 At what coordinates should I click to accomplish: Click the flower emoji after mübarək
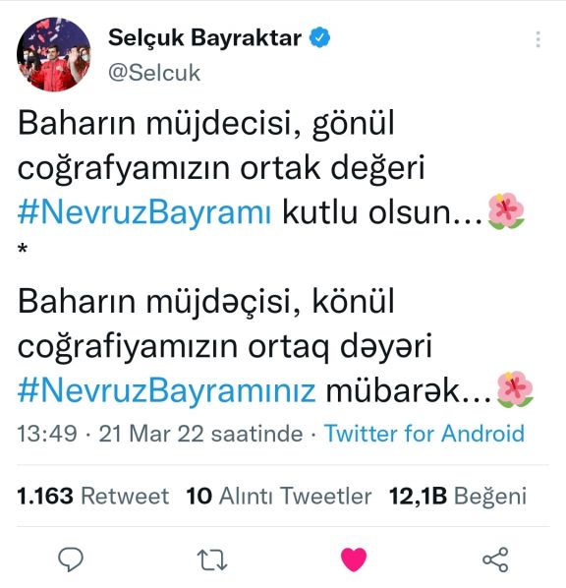tap(515, 389)
